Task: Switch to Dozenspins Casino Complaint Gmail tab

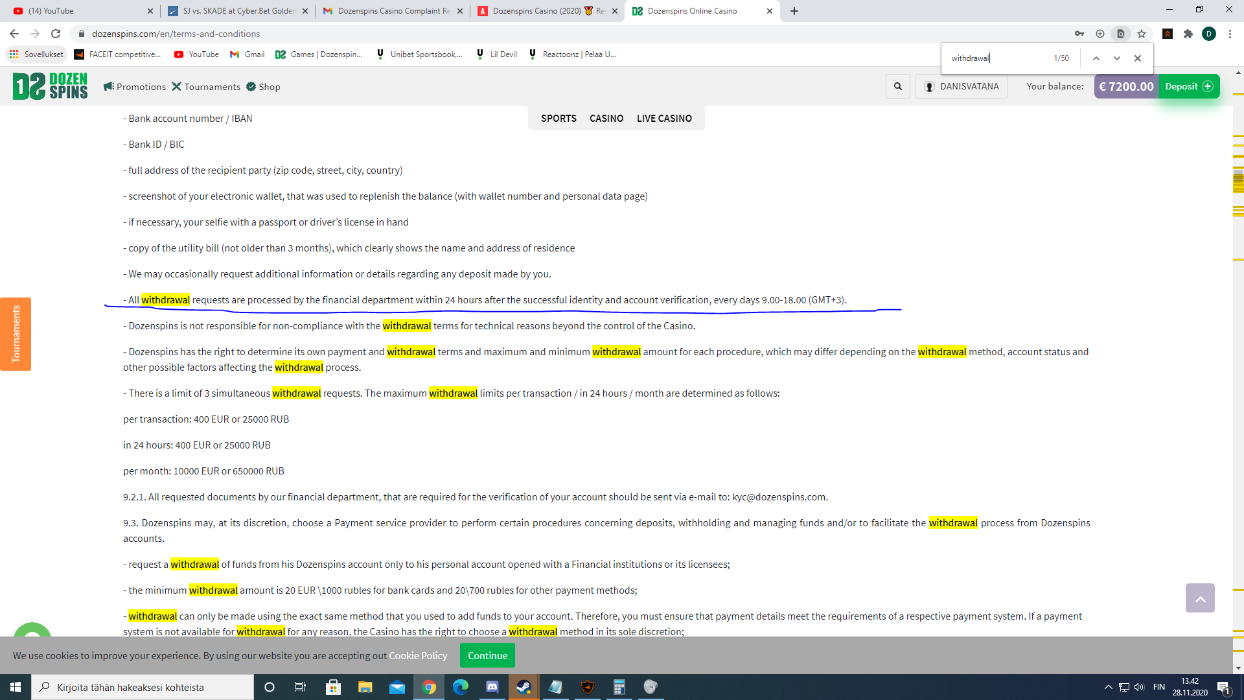Action: (x=392, y=11)
